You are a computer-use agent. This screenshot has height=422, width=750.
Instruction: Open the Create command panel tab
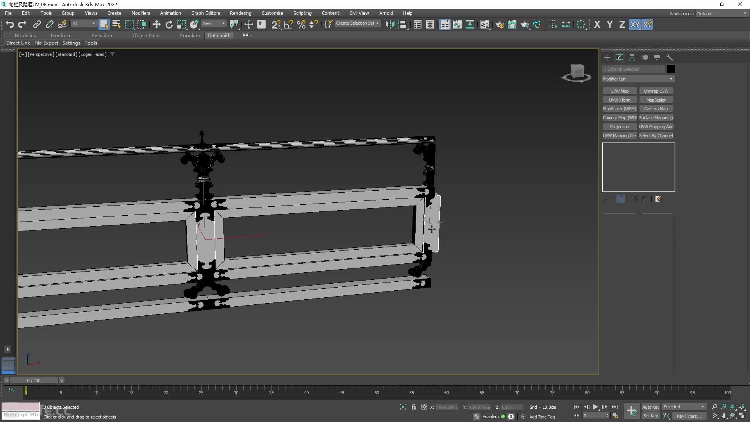[x=607, y=57]
